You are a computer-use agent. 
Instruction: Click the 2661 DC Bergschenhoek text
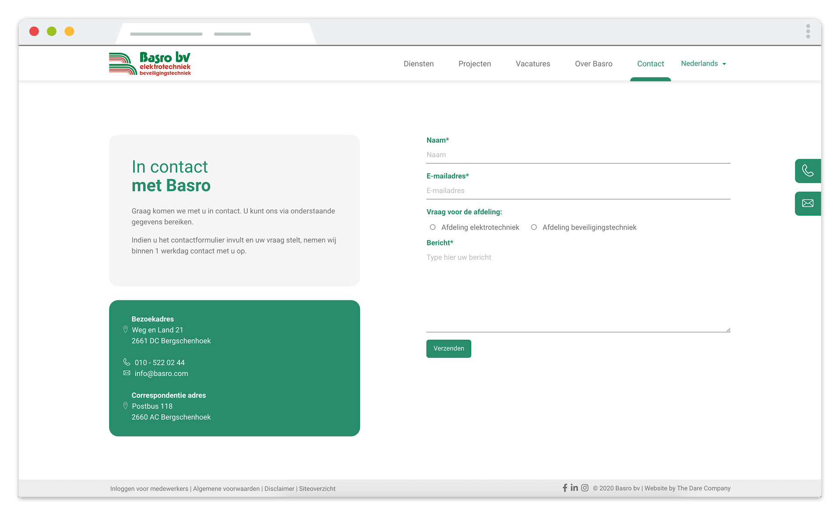tap(171, 341)
